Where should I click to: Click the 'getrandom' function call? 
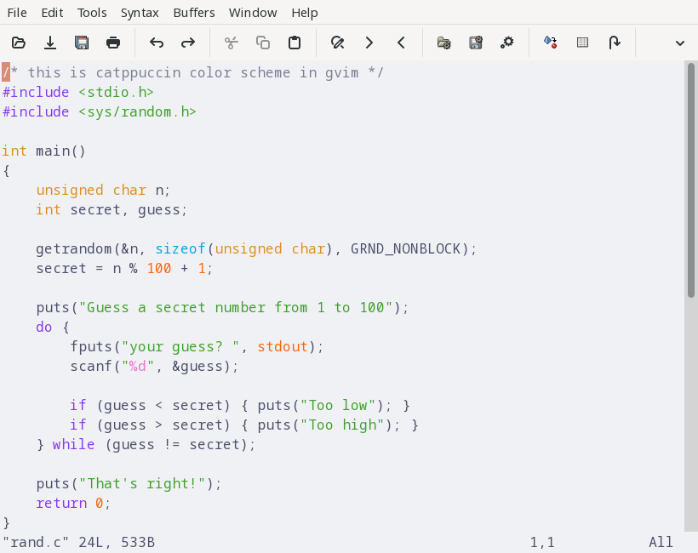click(x=73, y=248)
